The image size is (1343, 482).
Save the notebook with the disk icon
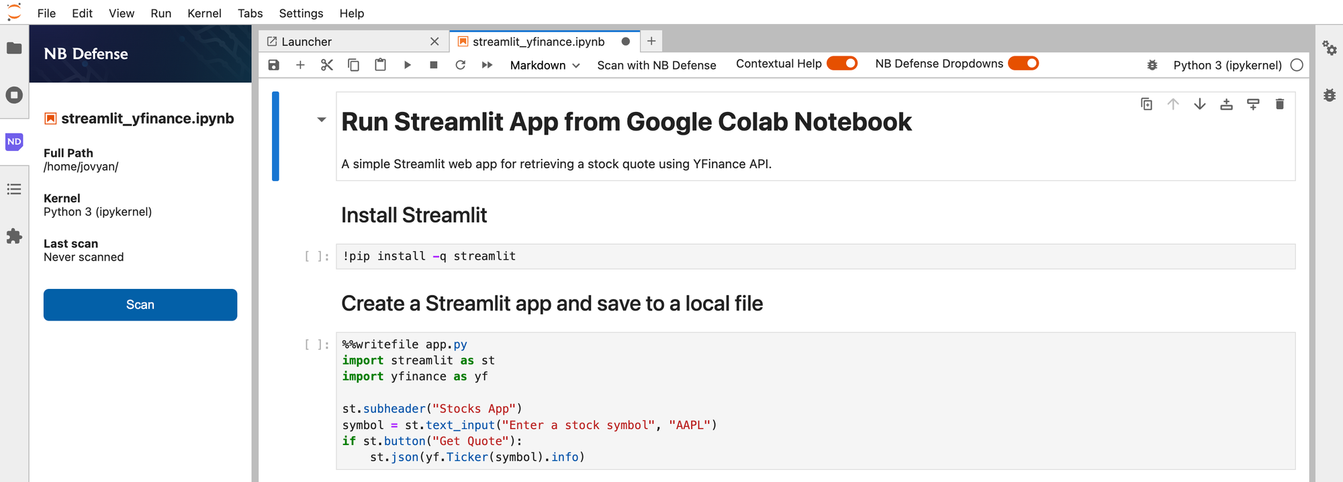click(x=273, y=65)
